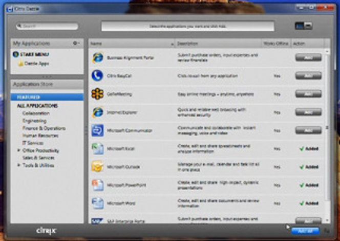Click the Microsoft Word name text

coord(121,204)
